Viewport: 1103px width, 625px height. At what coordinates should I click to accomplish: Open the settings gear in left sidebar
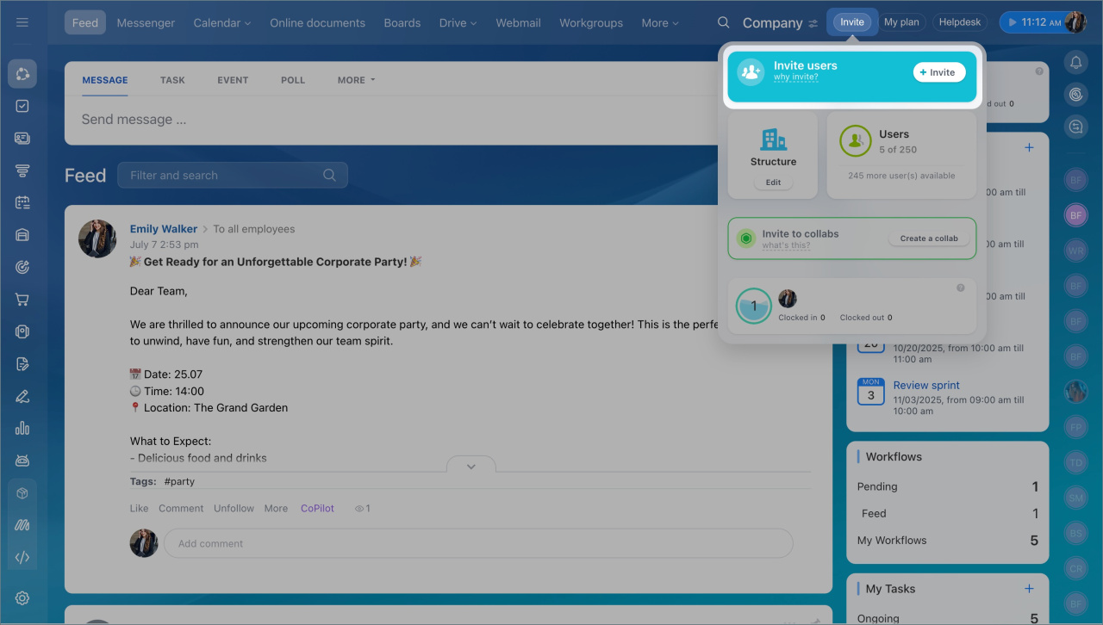[x=22, y=598]
